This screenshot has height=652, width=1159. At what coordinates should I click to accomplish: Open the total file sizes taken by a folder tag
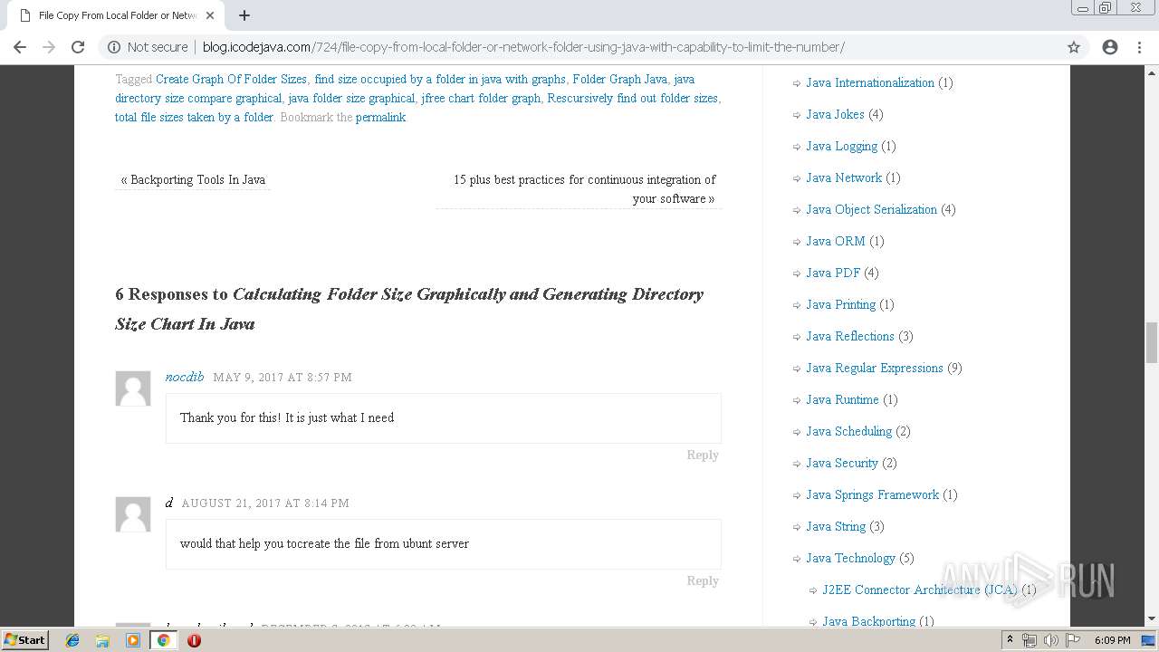click(194, 118)
